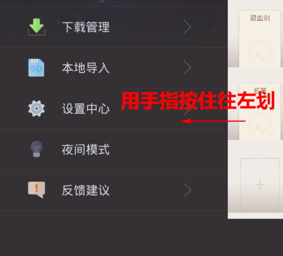Expand chevron next to 下载管理
This screenshot has height=256, width=283.
(x=187, y=27)
